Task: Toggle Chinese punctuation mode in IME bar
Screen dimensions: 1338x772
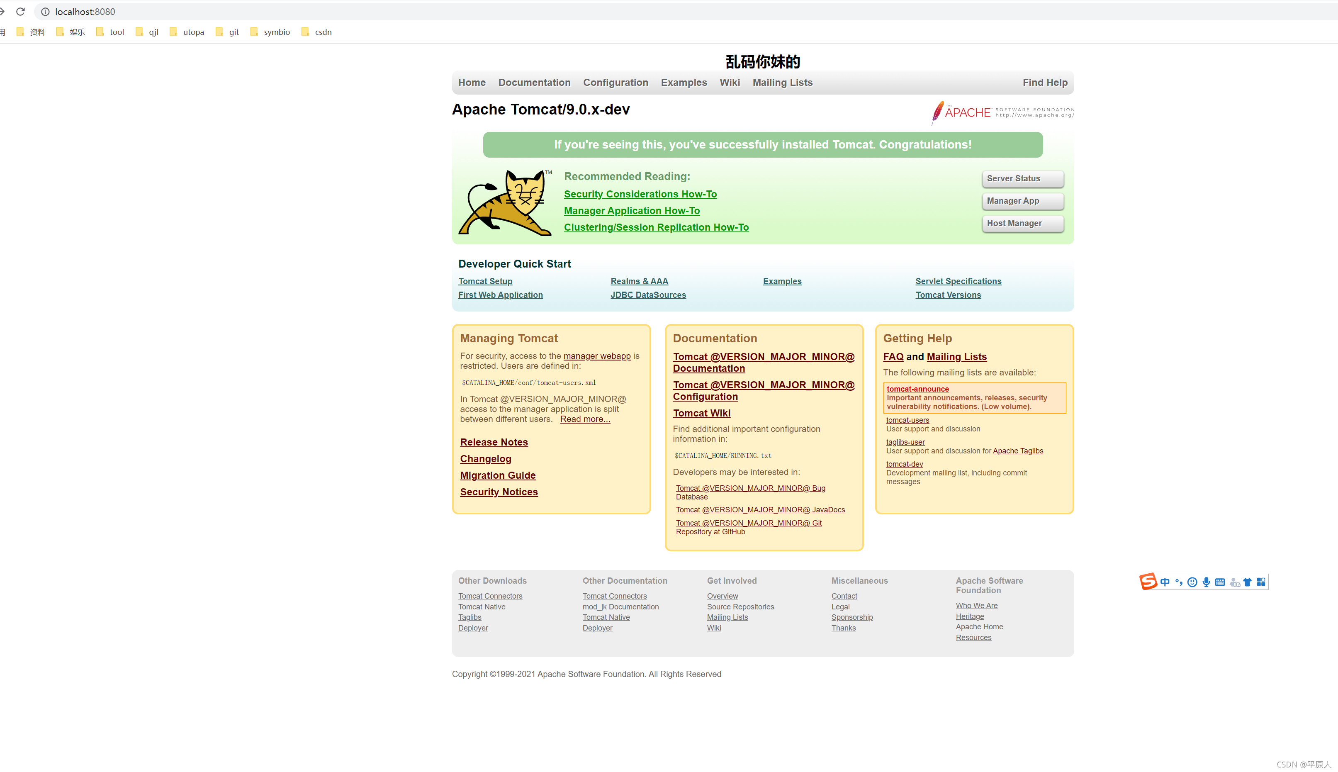Action: coord(1178,582)
